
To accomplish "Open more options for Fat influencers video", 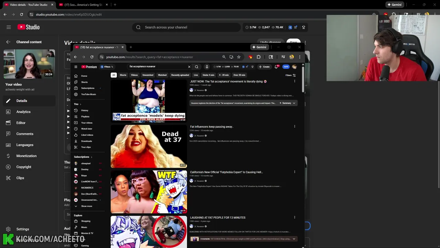I will (x=295, y=126).
